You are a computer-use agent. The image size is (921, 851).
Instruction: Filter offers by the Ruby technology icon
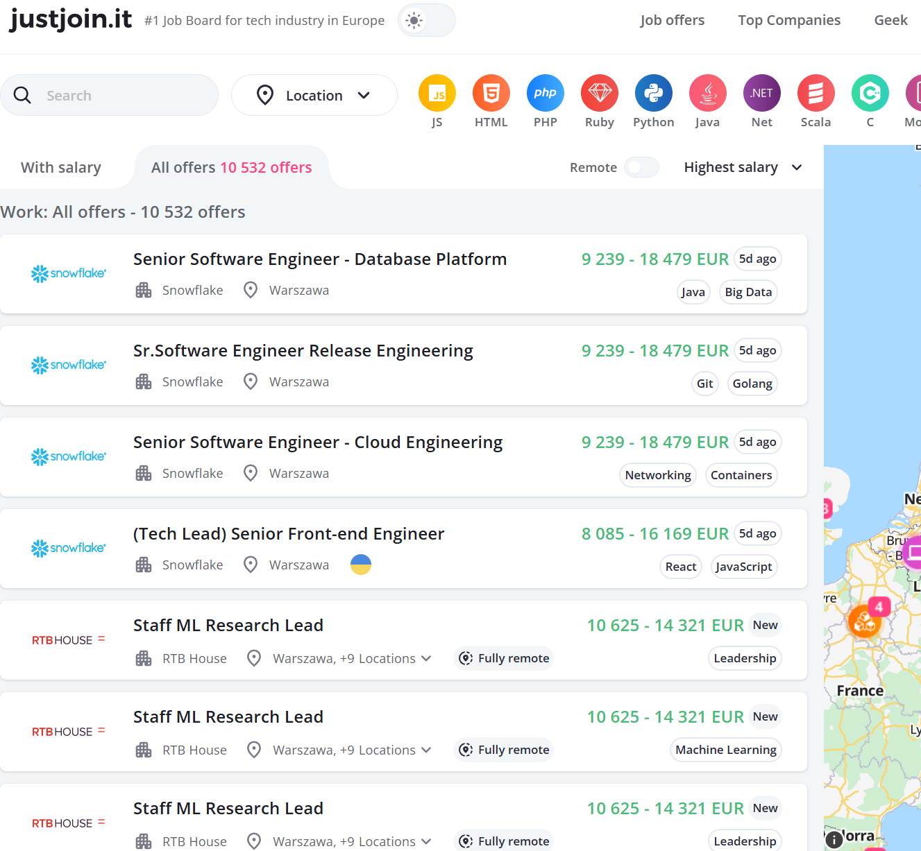[x=599, y=93]
